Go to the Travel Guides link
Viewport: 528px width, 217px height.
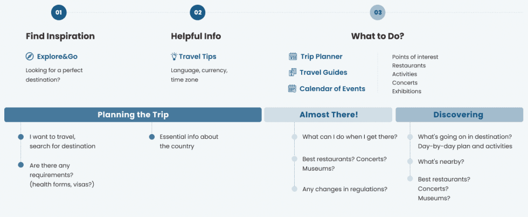pos(323,72)
